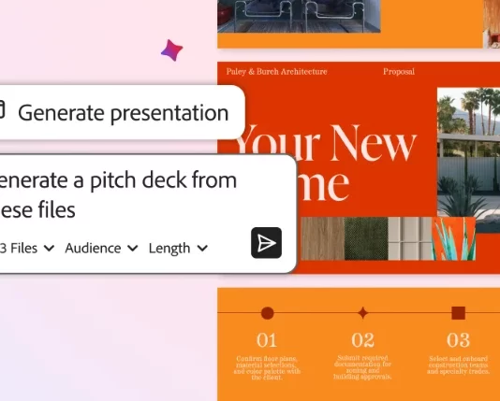Select the wood texture swatch
The width and height of the screenshot is (500, 401).
pos(323,238)
